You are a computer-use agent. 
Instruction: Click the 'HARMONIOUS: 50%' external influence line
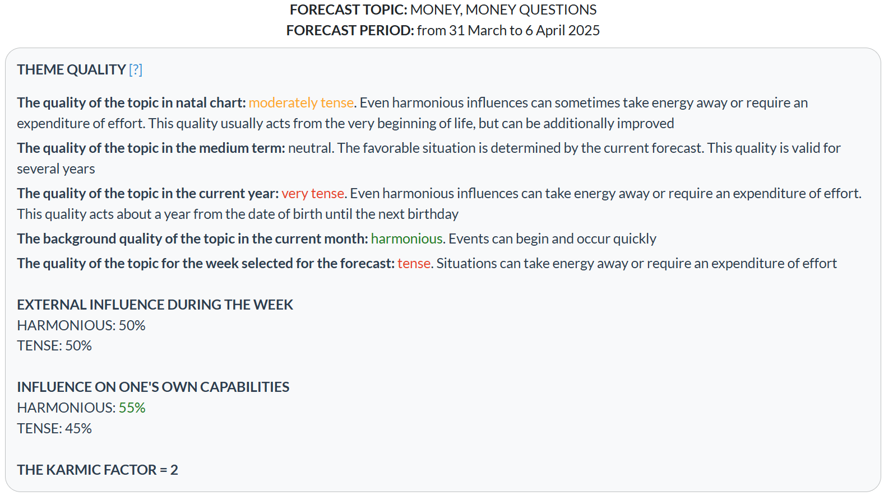tap(81, 326)
